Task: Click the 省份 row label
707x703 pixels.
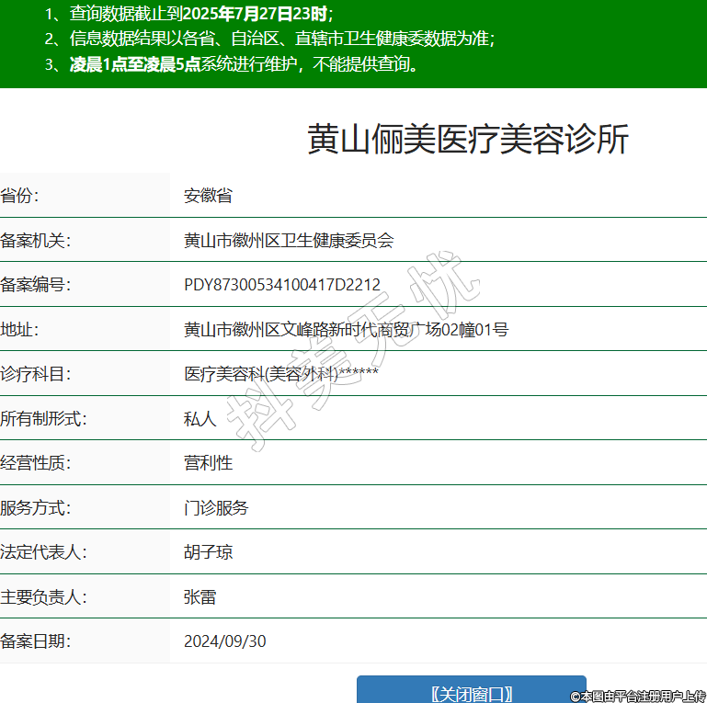Action: 20,196
